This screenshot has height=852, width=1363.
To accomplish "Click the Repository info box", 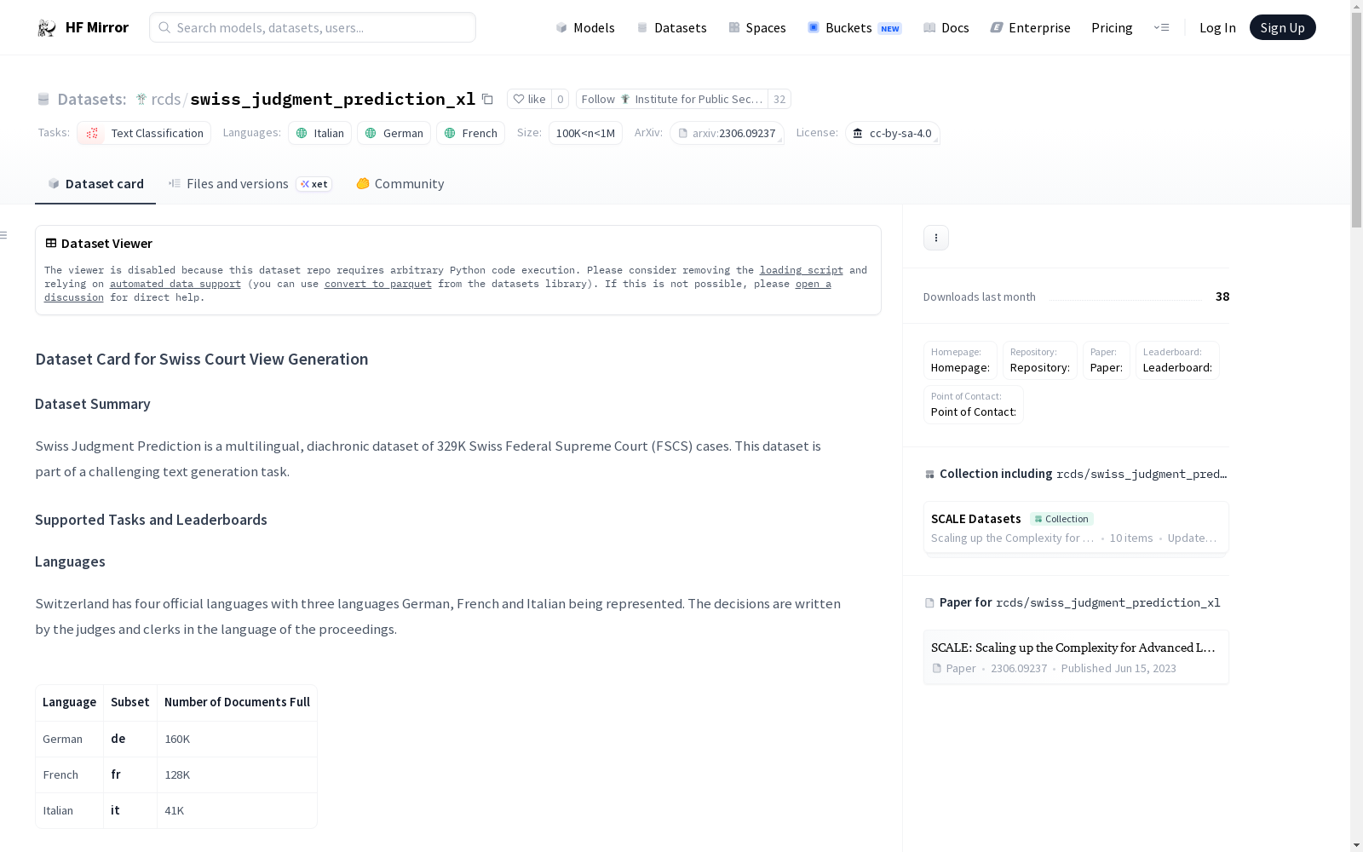I will point(1040,360).
